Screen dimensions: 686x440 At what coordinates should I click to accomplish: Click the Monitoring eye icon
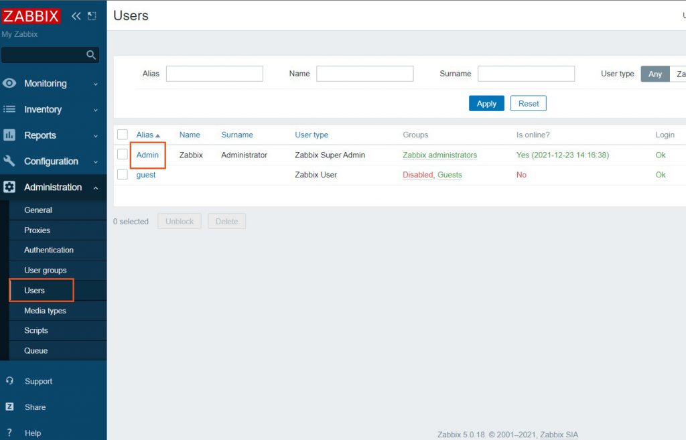pos(9,83)
